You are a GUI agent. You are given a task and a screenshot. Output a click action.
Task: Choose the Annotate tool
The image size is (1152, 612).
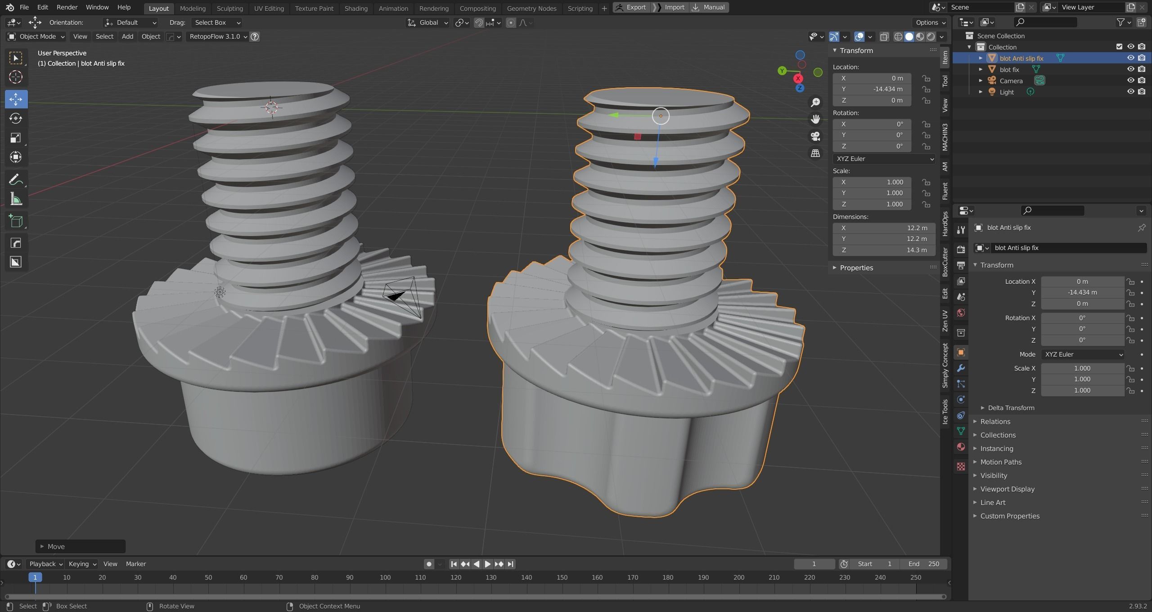(x=16, y=180)
